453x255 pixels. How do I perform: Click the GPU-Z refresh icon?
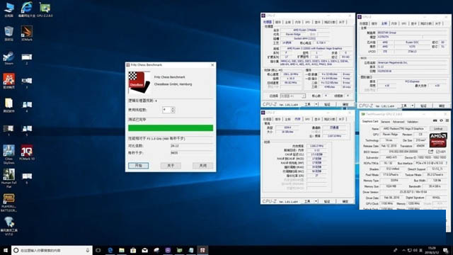tap(441, 120)
